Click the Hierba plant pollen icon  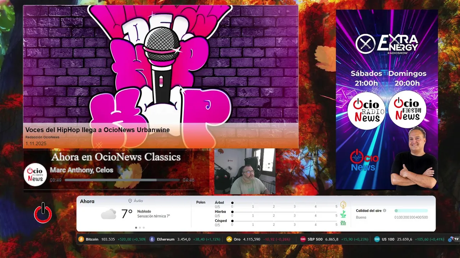(343, 214)
